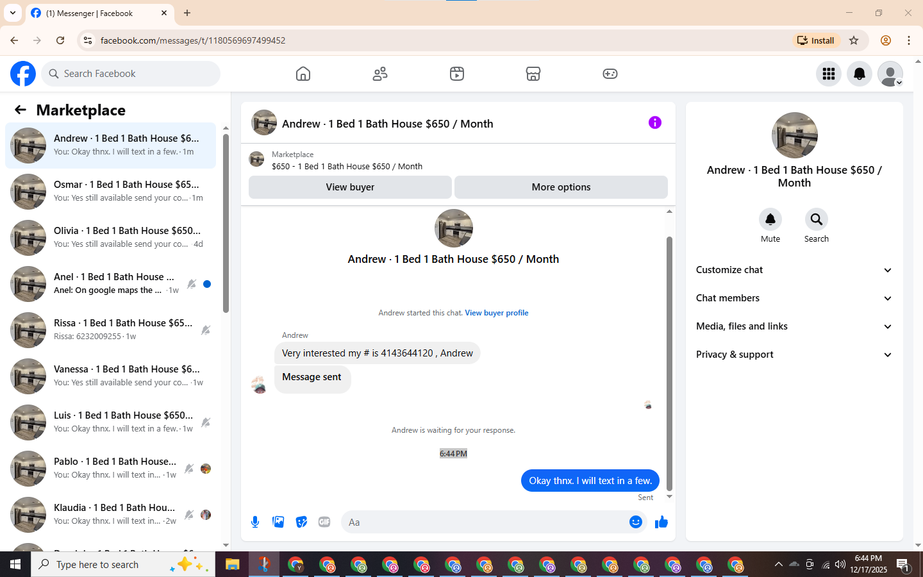Open the Marketplace listing $650 header link
This screenshot has height=577, width=923.
tap(347, 166)
